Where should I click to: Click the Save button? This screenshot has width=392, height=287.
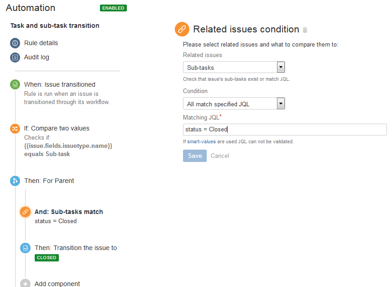[x=195, y=156]
